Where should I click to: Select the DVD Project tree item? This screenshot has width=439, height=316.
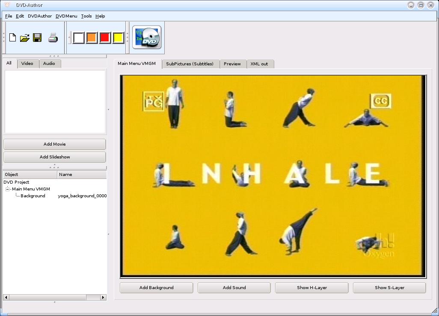[x=16, y=182]
